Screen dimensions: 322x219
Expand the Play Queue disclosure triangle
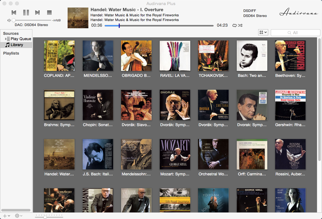point(6,39)
